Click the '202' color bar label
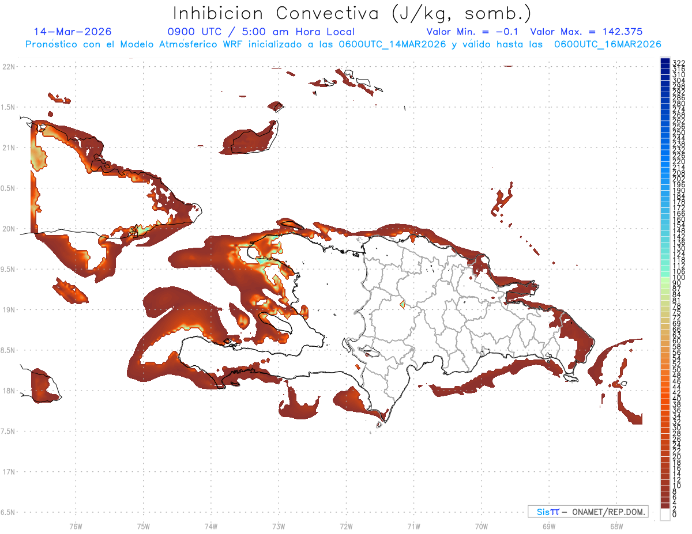The image size is (692, 534). pyautogui.click(x=679, y=179)
